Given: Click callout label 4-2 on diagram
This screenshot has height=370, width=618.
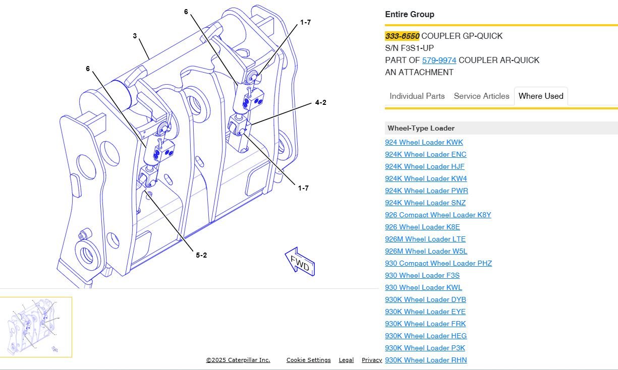Looking at the screenshot, I should click(320, 102).
